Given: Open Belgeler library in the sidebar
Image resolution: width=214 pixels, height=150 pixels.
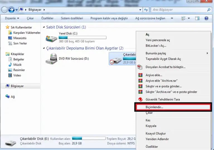Looking at the screenshot, I should (x=19, y=59).
